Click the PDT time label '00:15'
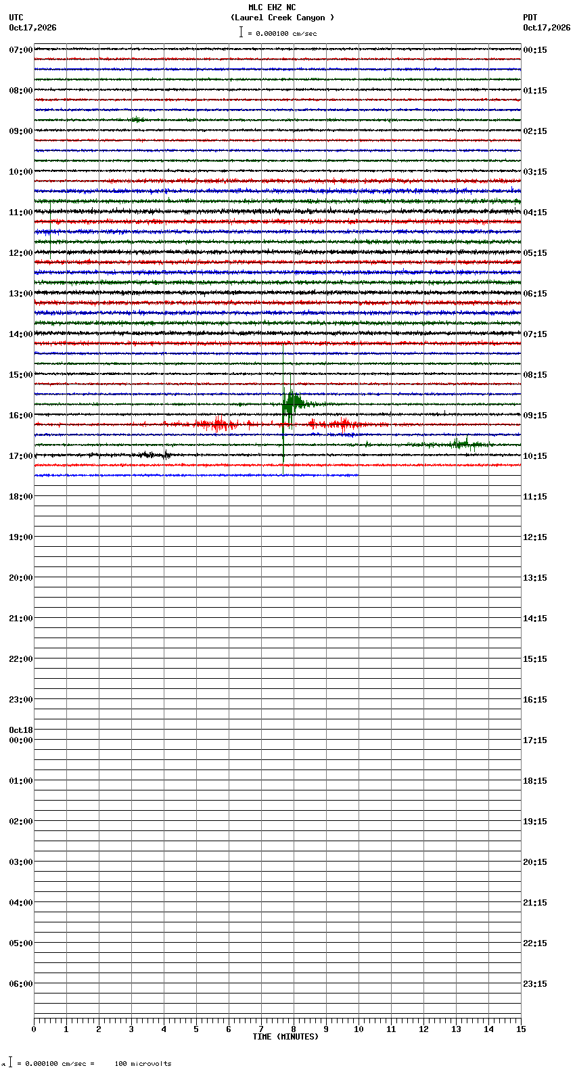575x1072 pixels. pos(535,50)
